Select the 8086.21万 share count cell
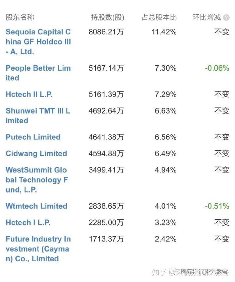Screen dimensions: 235x282 pyautogui.click(x=106, y=32)
